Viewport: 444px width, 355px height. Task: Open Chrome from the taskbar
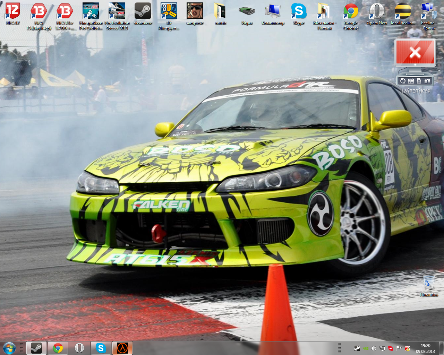(58, 348)
